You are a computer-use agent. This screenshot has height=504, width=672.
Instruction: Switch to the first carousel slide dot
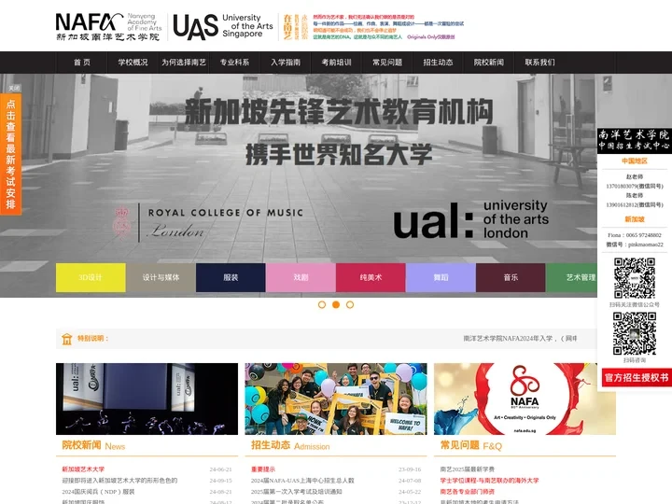(322, 304)
